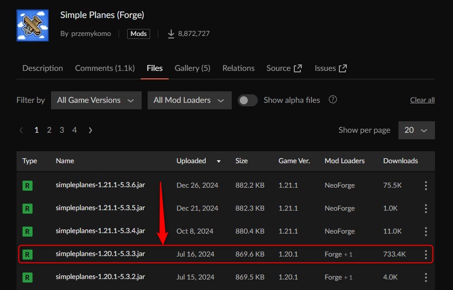This screenshot has height=290, width=453.
Task: Click the previous page chevron
Action: tap(21, 130)
